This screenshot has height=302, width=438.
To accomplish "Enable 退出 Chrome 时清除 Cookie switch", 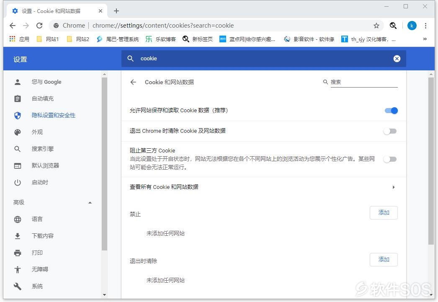I will [390, 131].
